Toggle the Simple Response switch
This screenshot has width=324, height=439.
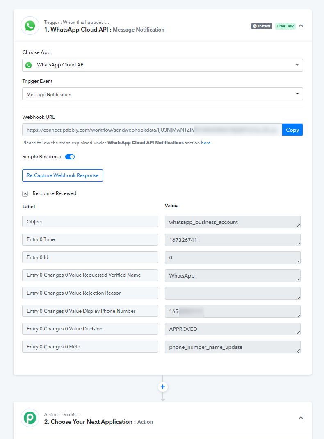click(70, 157)
